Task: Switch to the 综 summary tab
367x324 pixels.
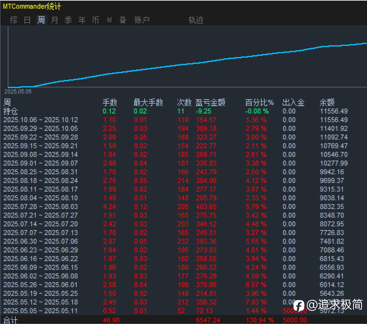Action: point(14,20)
